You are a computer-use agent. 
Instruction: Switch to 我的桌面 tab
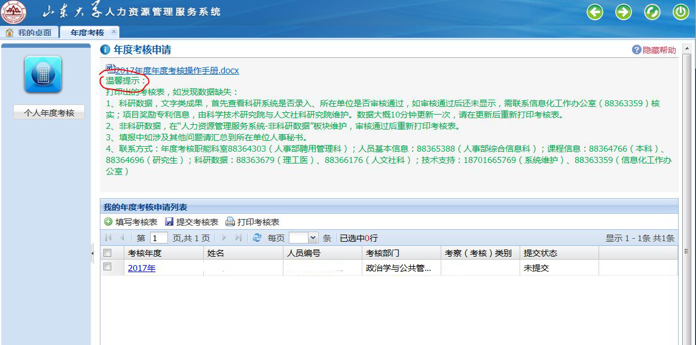coord(29,32)
